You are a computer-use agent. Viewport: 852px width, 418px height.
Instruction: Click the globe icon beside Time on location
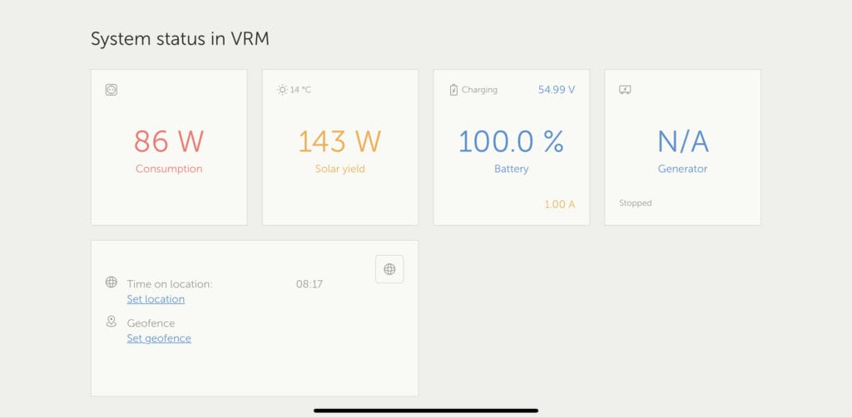click(111, 283)
